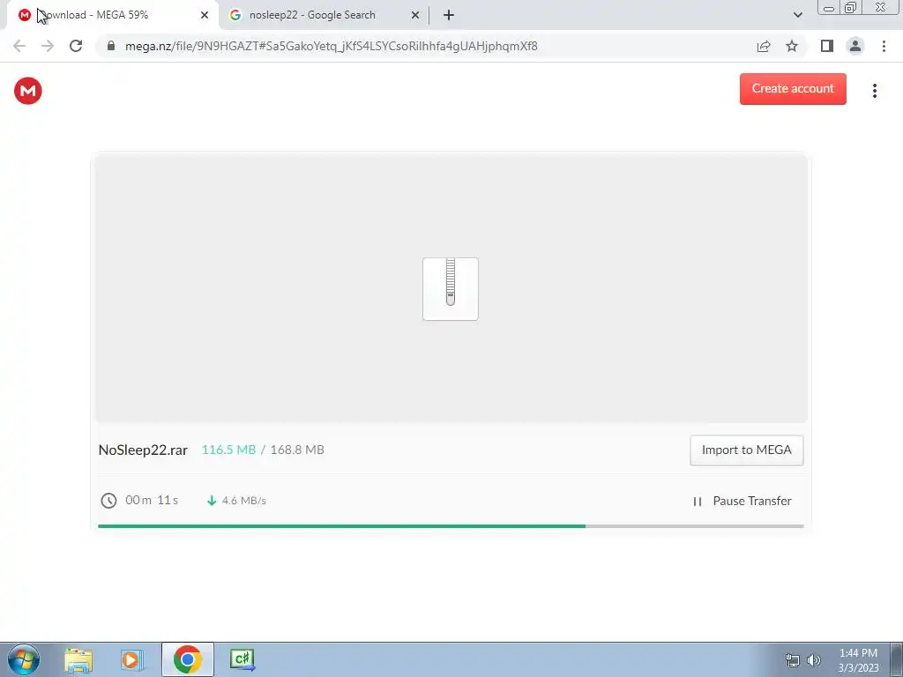Open Windows Media Player from taskbar
The height and width of the screenshot is (677, 903).
point(131,660)
